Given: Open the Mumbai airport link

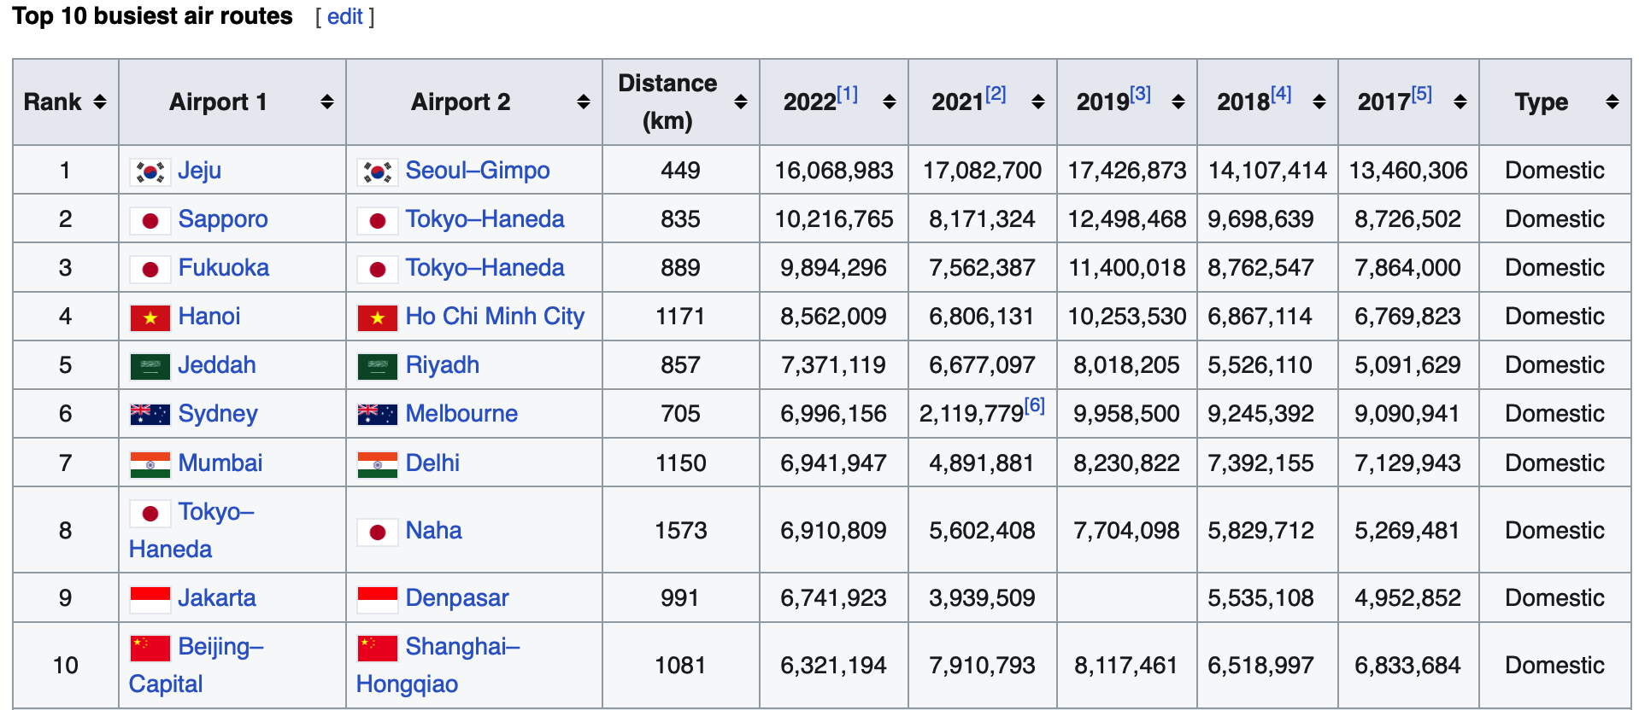Looking at the screenshot, I should [x=220, y=463].
